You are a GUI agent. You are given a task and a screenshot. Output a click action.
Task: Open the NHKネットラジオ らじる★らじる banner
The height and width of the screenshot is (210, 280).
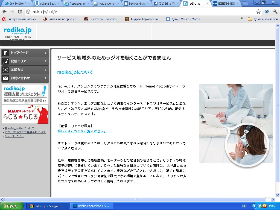click(x=25, y=114)
